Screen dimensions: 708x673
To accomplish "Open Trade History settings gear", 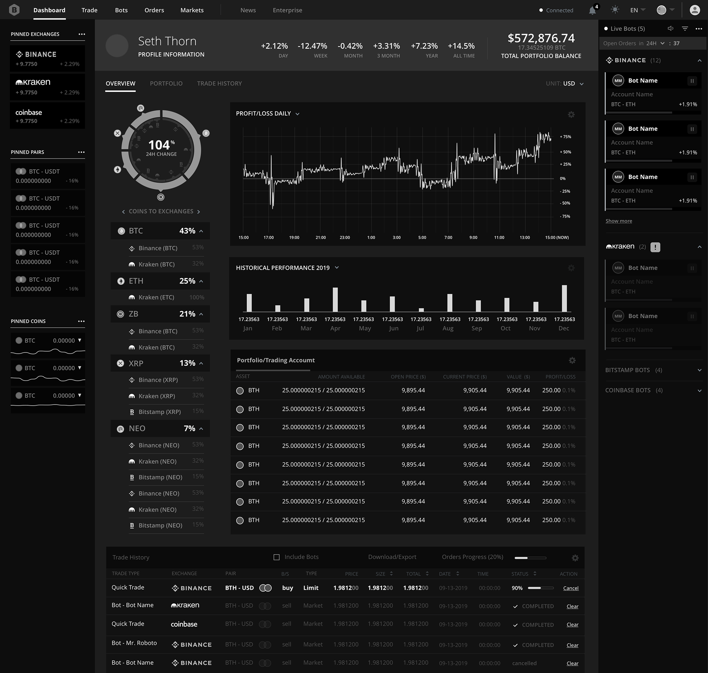I will click(575, 558).
